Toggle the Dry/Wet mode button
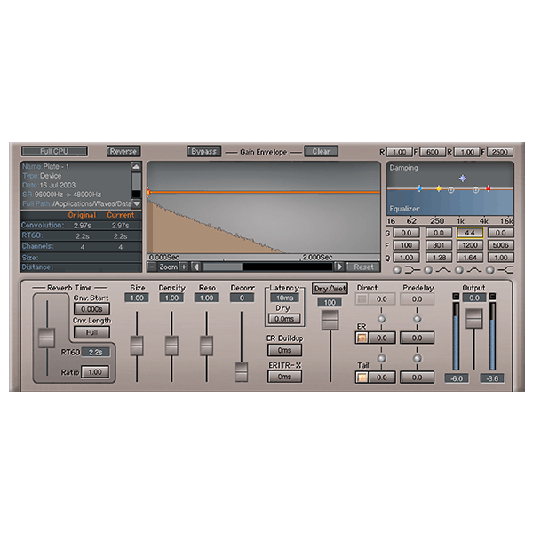The height and width of the screenshot is (533, 533). (x=330, y=289)
